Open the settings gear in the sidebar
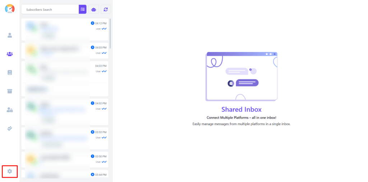 point(10,171)
